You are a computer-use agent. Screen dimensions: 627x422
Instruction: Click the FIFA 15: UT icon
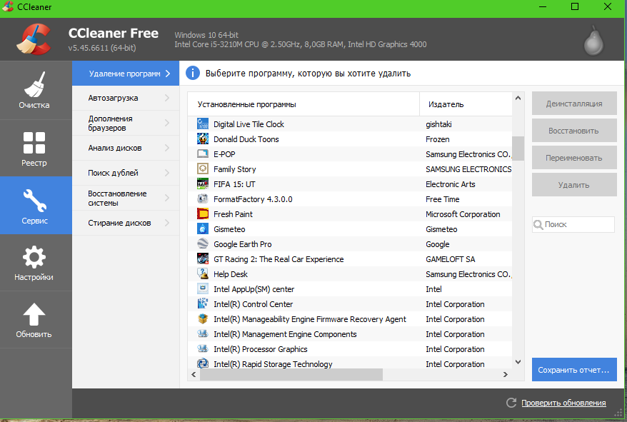coord(203,184)
